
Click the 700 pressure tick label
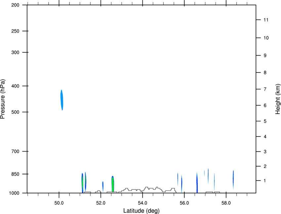[15, 151]
